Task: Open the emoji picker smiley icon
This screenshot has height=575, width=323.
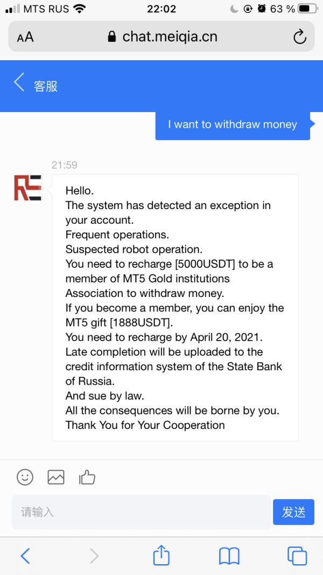Action: pos(25,477)
